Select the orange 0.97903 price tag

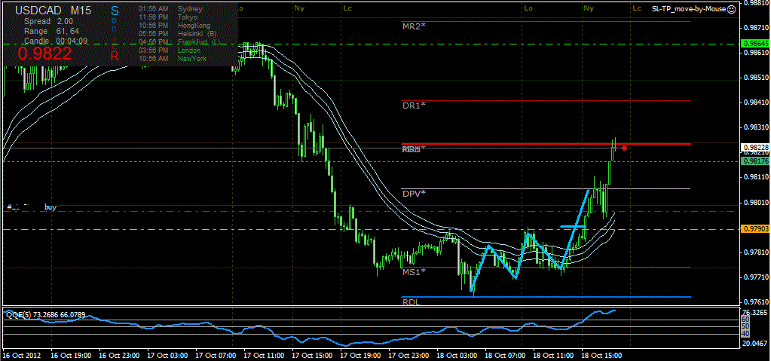coord(755,229)
